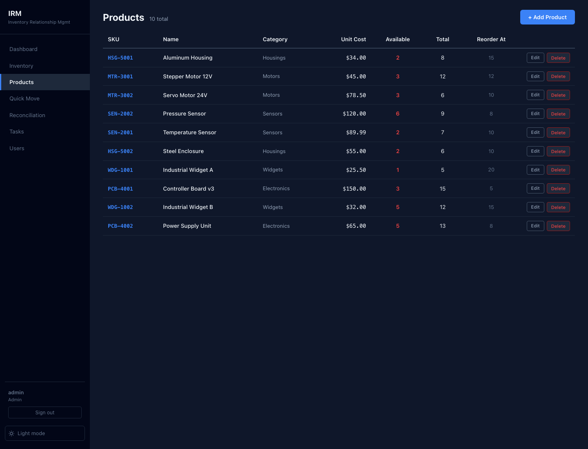Open the Tasks section
Viewport: 588px width, 449px height.
45,131
